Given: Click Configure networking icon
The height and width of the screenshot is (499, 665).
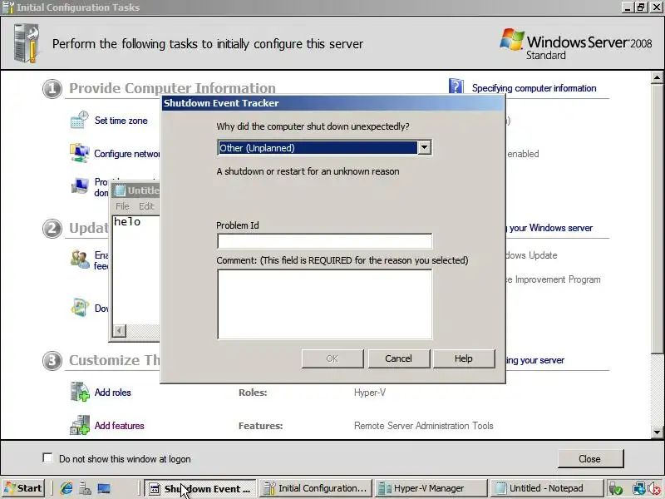Looking at the screenshot, I should (79, 153).
